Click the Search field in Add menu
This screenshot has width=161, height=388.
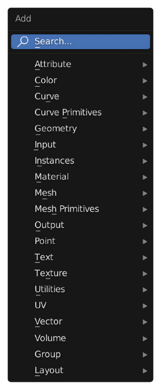point(80,42)
